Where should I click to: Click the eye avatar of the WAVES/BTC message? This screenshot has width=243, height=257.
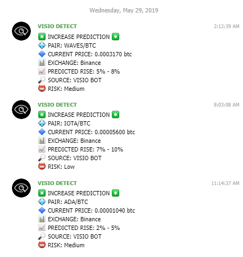coord(21,31)
